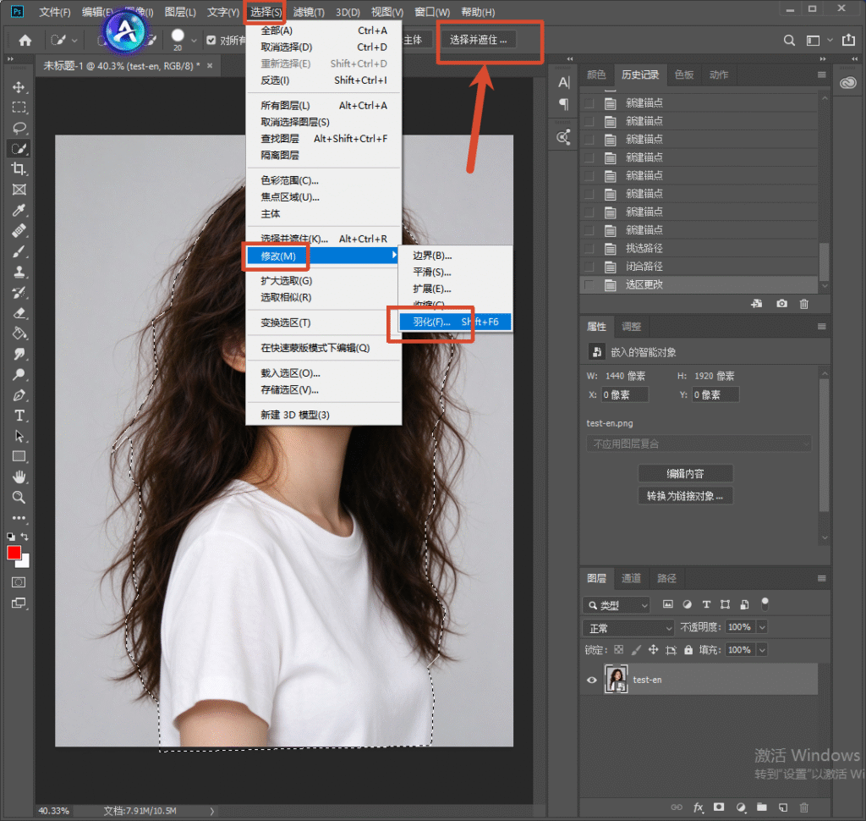
Task: Open the layer filter 类型 dropdown
Action: tap(617, 605)
